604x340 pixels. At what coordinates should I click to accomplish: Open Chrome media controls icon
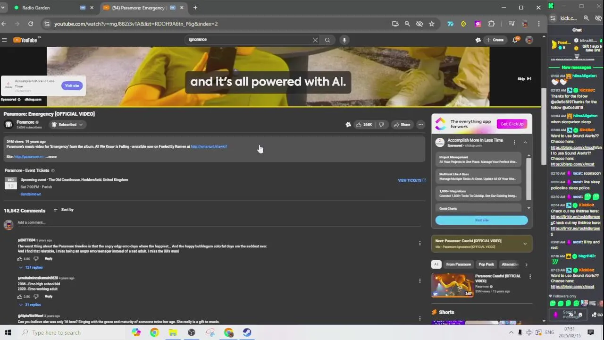tap(512, 24)
